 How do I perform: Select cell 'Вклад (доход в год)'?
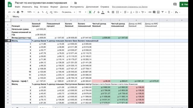click(21, 38)
